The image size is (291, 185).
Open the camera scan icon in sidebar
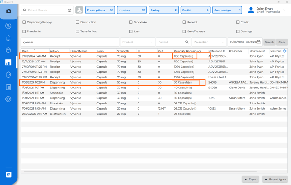tap(8, 11)
